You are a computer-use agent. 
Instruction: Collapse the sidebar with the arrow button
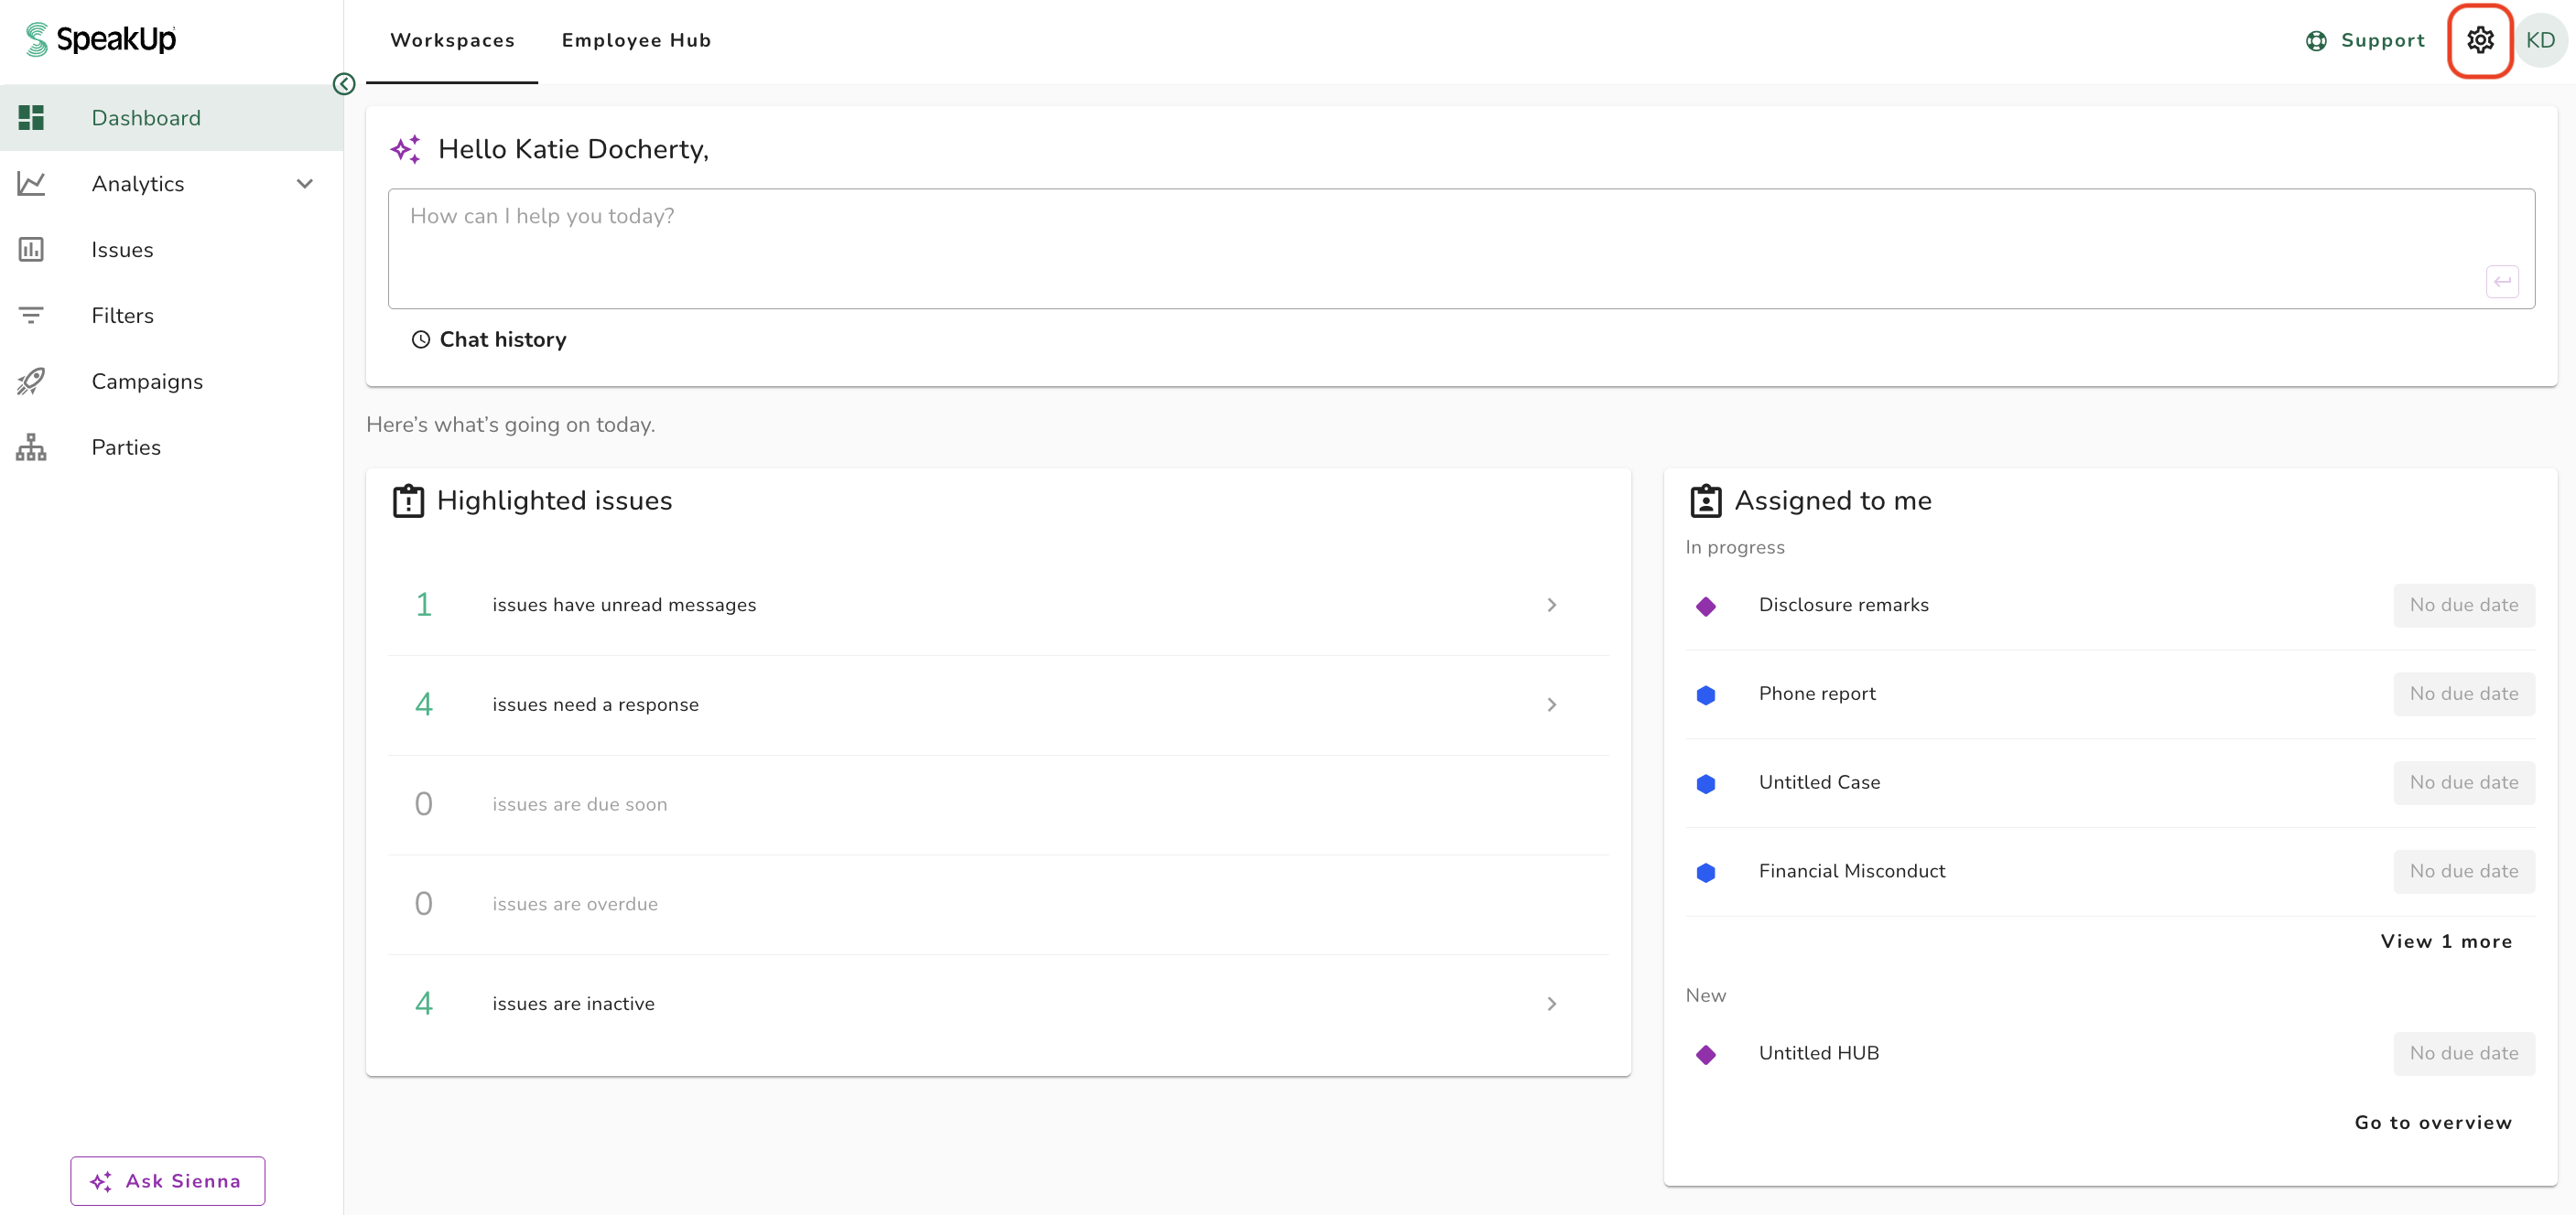pos(344,84)
